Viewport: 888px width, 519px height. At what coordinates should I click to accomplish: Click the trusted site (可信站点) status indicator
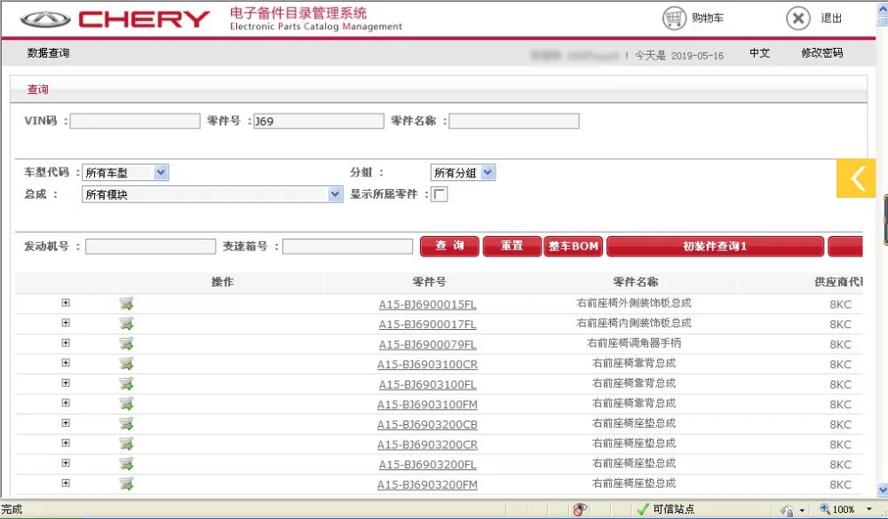click(665, 509)
